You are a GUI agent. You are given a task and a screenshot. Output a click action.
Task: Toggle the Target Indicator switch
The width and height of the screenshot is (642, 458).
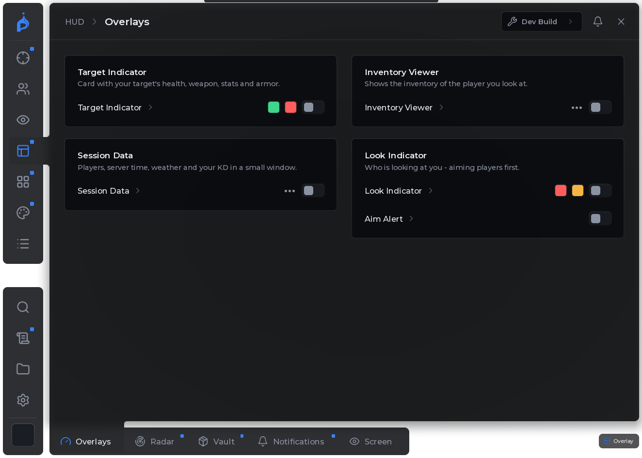(313, 107)
